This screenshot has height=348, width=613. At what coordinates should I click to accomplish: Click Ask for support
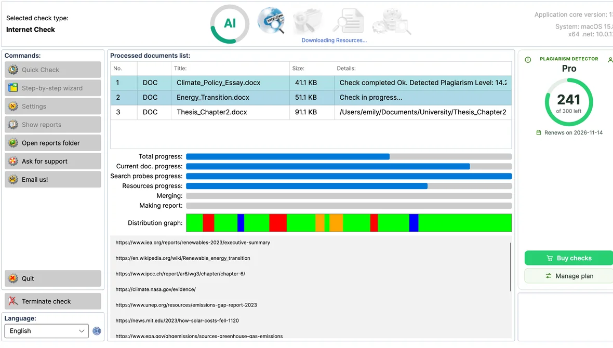53,161
